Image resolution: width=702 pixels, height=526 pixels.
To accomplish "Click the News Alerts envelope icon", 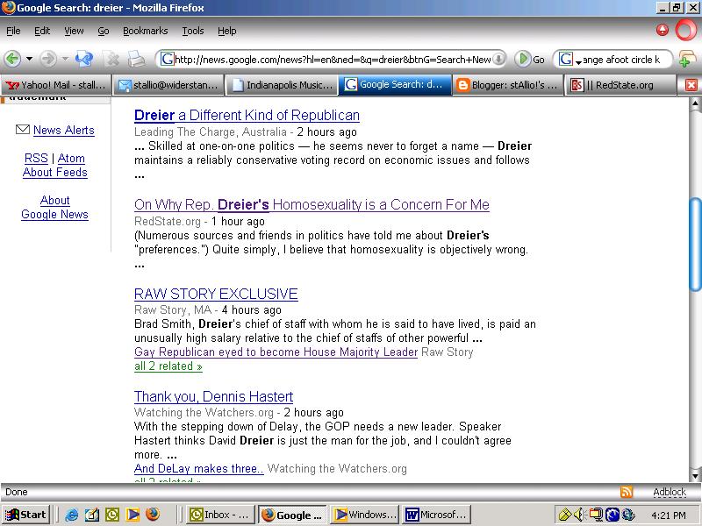I will tap(23, 129).
